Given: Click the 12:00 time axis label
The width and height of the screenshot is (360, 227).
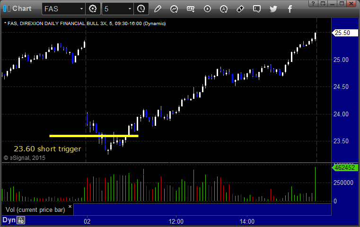Looking at the screenshot, I should point(176,221).
